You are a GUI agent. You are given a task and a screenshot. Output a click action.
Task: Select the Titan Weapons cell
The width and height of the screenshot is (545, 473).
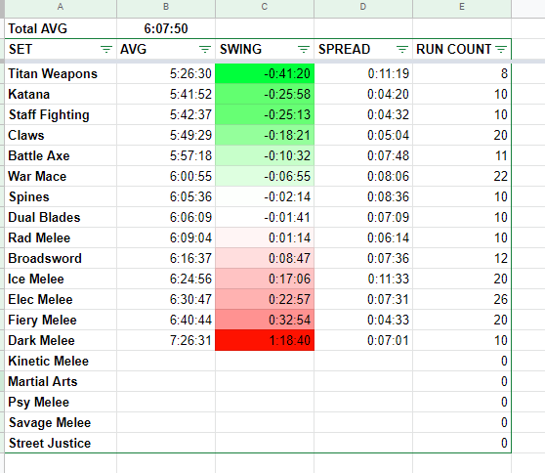61,73
